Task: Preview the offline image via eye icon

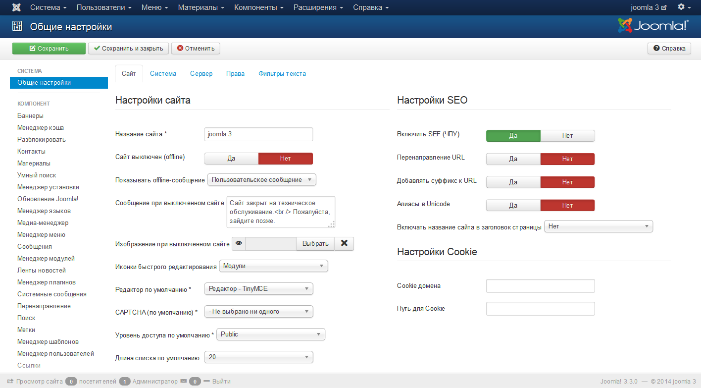Action: tap(238, 243)
